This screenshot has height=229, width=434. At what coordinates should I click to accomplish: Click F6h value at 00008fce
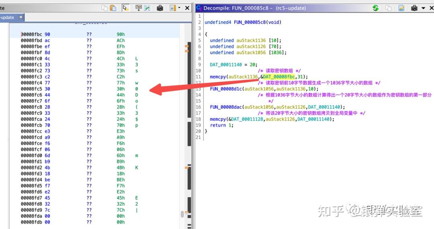pos(121,143)
